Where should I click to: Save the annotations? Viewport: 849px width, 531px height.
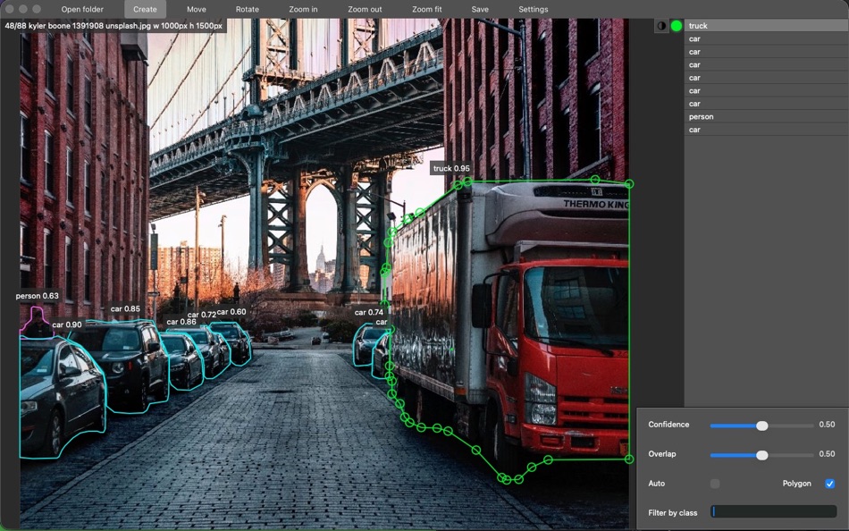480,9
